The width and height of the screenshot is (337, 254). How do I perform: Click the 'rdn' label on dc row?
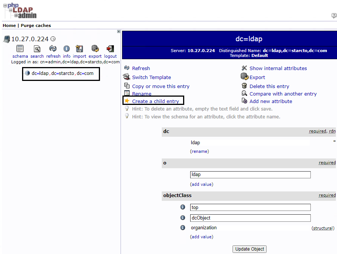pyautogui.click(x=332, y=131)
